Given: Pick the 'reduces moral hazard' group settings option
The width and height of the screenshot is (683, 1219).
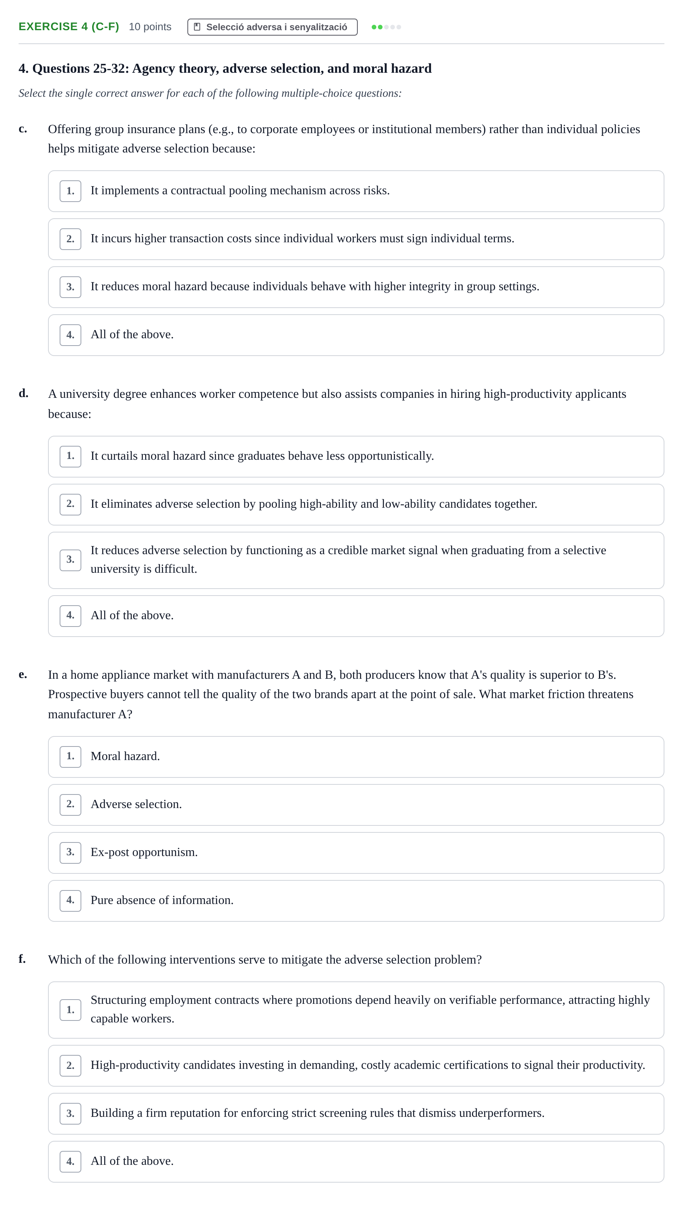Looking at the screenshot, I should point(356,287).
